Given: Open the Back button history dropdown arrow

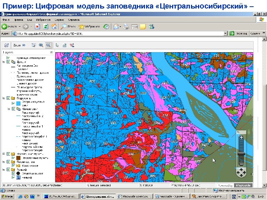Looking at the screenshot, I should click(x=20, y=27).
